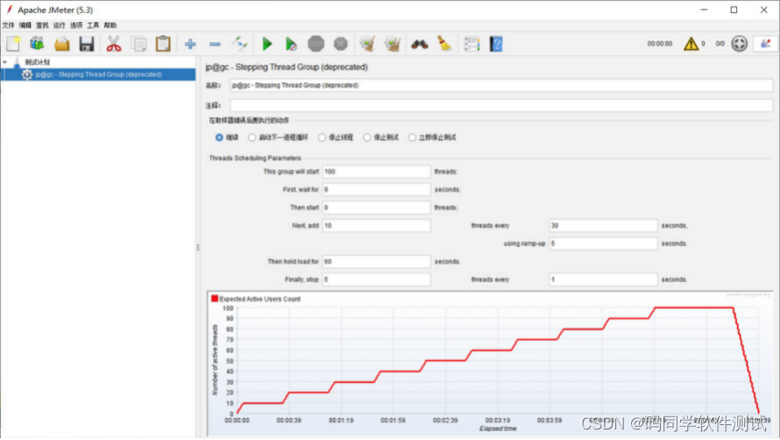This screenshot has height=440, width=780.
Task: Click the New test plan icon
Action: point(12,44)
